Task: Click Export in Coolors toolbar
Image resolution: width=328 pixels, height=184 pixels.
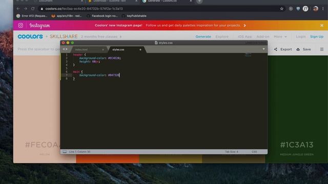Action: tap(286, 49)
